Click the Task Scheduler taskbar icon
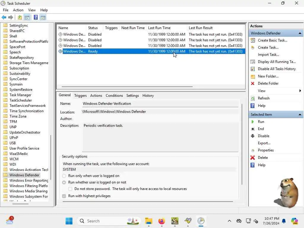The image size is (304, 228). [x=201, y=221]
